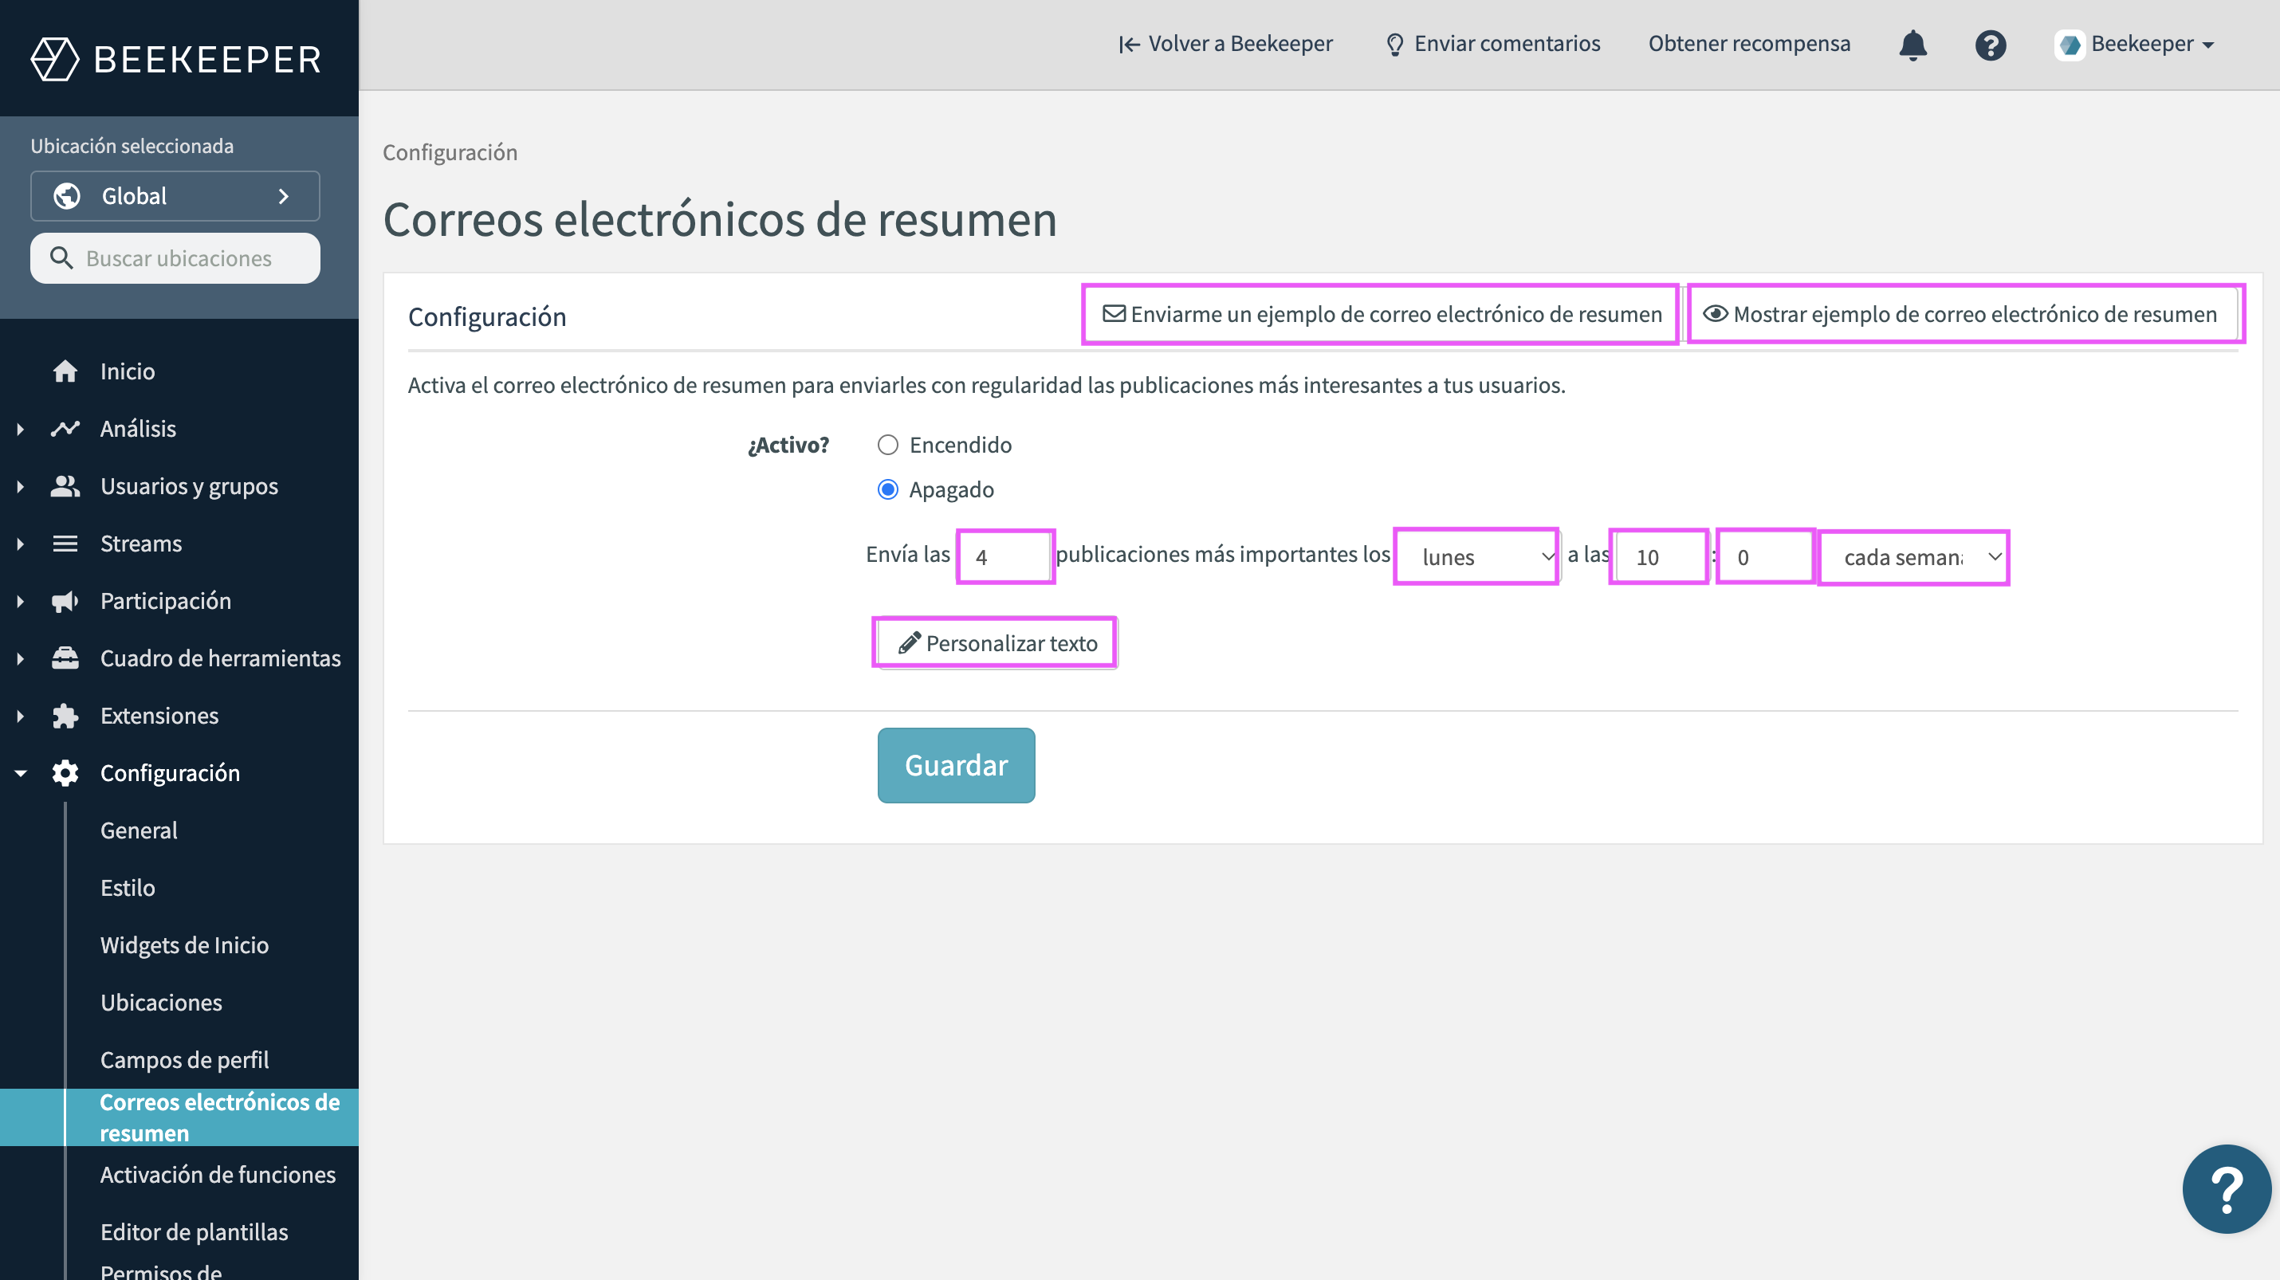Click the Beekeeper logo icon
Viewport: 2280px width, 1280px height.
55,58
